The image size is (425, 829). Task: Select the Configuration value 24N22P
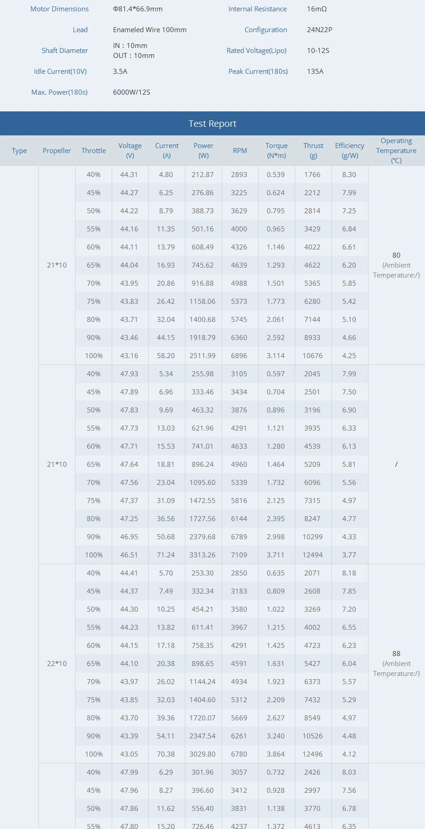tap(319, 30)
